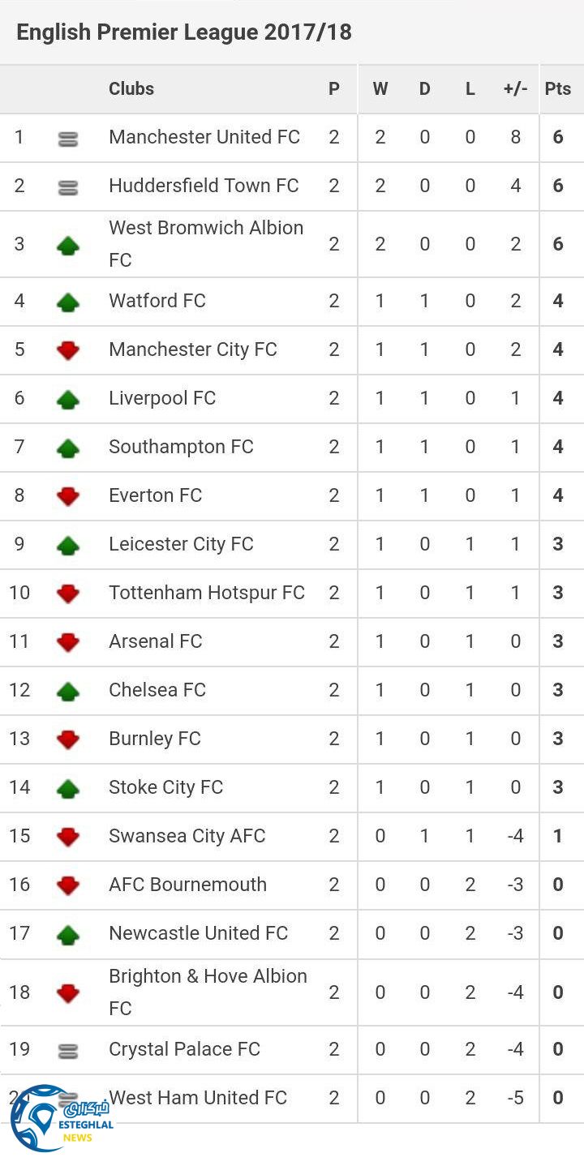
Task: Click the red arrow next to Arsenal FC
Action: [x=68, y=642]
